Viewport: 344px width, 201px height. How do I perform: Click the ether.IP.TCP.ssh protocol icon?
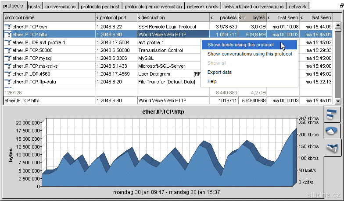8,27
